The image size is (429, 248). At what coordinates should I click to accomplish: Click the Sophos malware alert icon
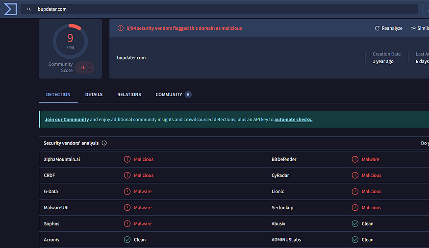tap(127, 223)
